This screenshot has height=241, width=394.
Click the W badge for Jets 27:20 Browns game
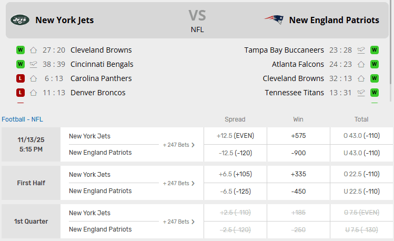(21, 50)
